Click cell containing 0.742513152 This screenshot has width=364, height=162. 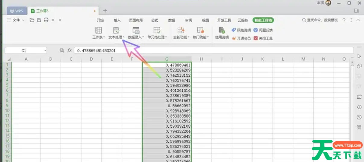(x=167, y=75)
